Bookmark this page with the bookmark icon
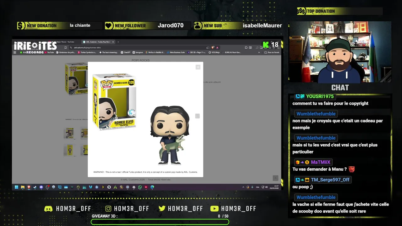 (65, 47)
